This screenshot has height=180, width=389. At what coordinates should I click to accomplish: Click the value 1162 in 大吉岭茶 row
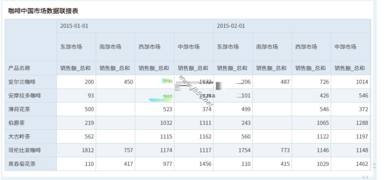(205, 137)
